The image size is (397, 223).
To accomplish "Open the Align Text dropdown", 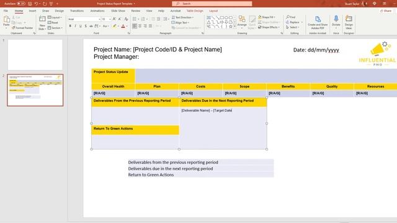I will (x=181, y=22).
